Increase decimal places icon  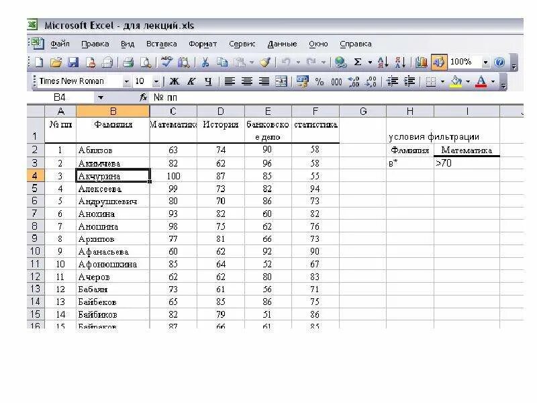click(354, 81)
